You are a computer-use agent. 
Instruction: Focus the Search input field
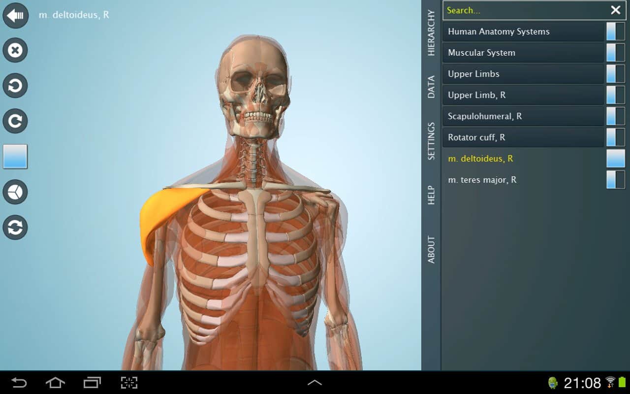pos(524,10)
